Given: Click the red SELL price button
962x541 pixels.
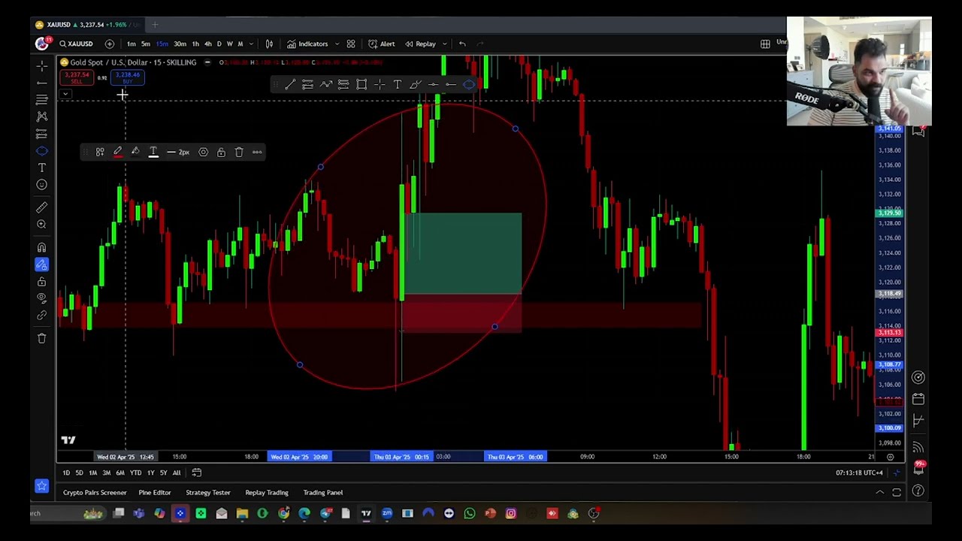Looking at the screenshot, I should [x=77, y=77].
